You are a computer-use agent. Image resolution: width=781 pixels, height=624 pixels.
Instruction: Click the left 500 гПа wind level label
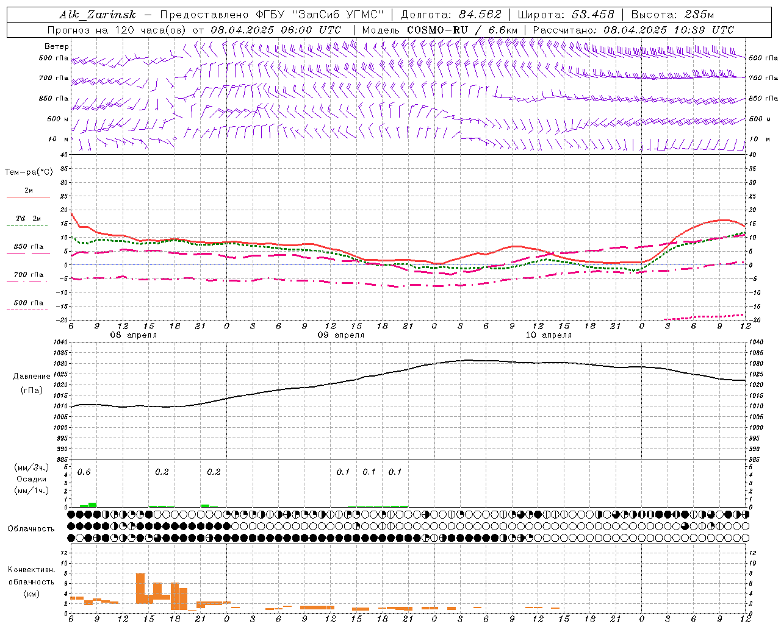[x=54, y=58]
